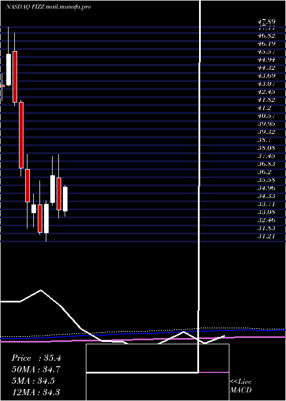Click the 31.83 price label
The image size is (286, 401).
266,228
